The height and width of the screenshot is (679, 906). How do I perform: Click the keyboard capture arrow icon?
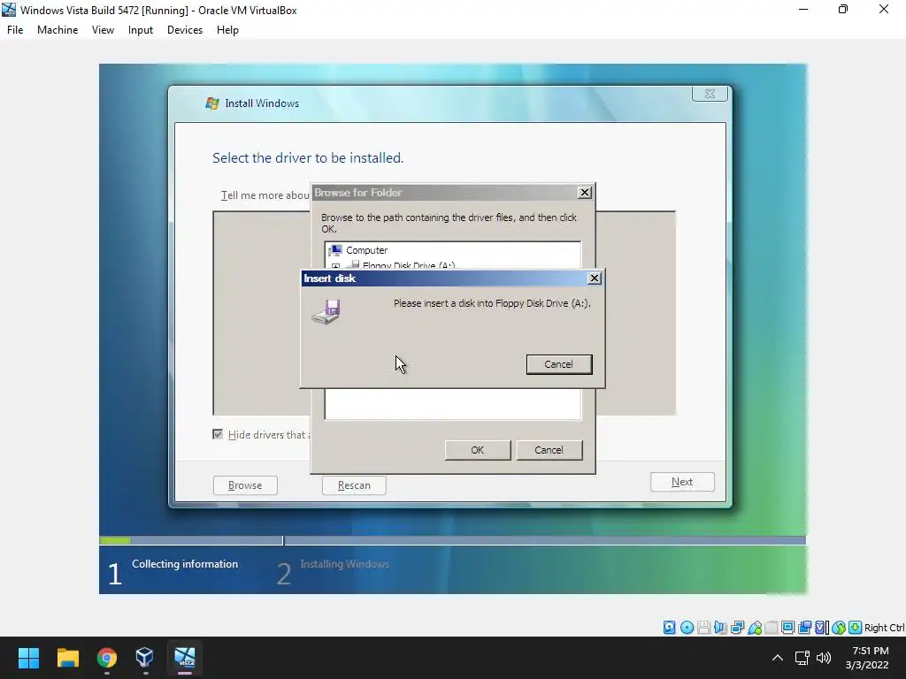[856, 628]
